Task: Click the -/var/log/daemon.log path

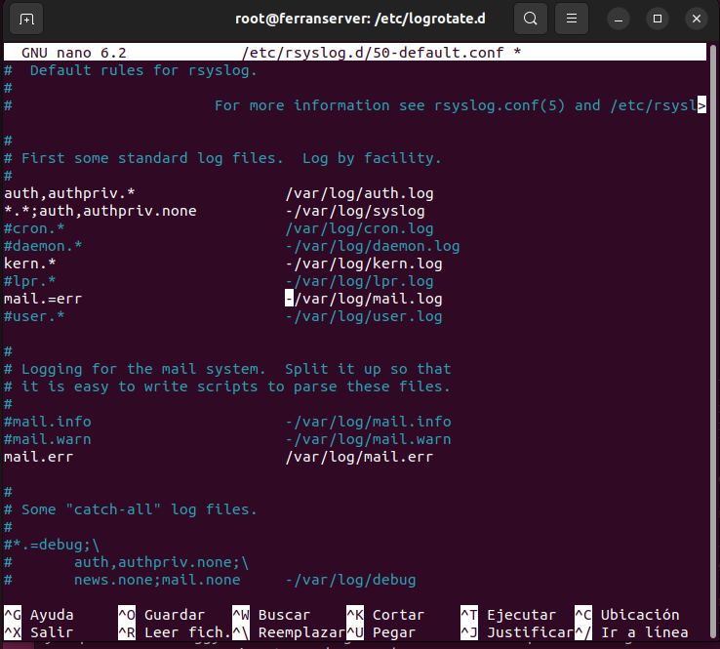Action: (x=373, y=246)
